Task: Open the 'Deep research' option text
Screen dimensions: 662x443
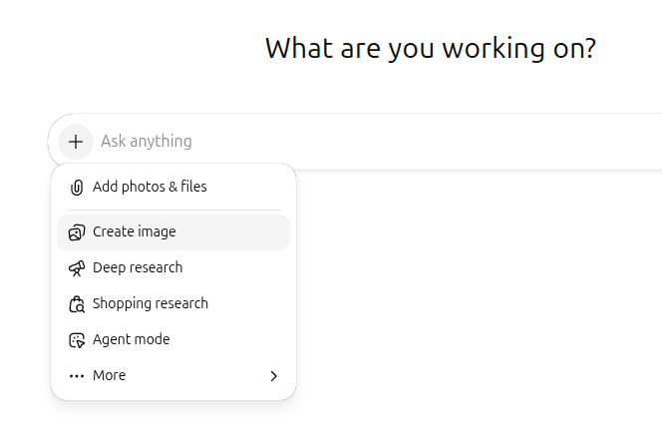Action: [x=138, y=267]
